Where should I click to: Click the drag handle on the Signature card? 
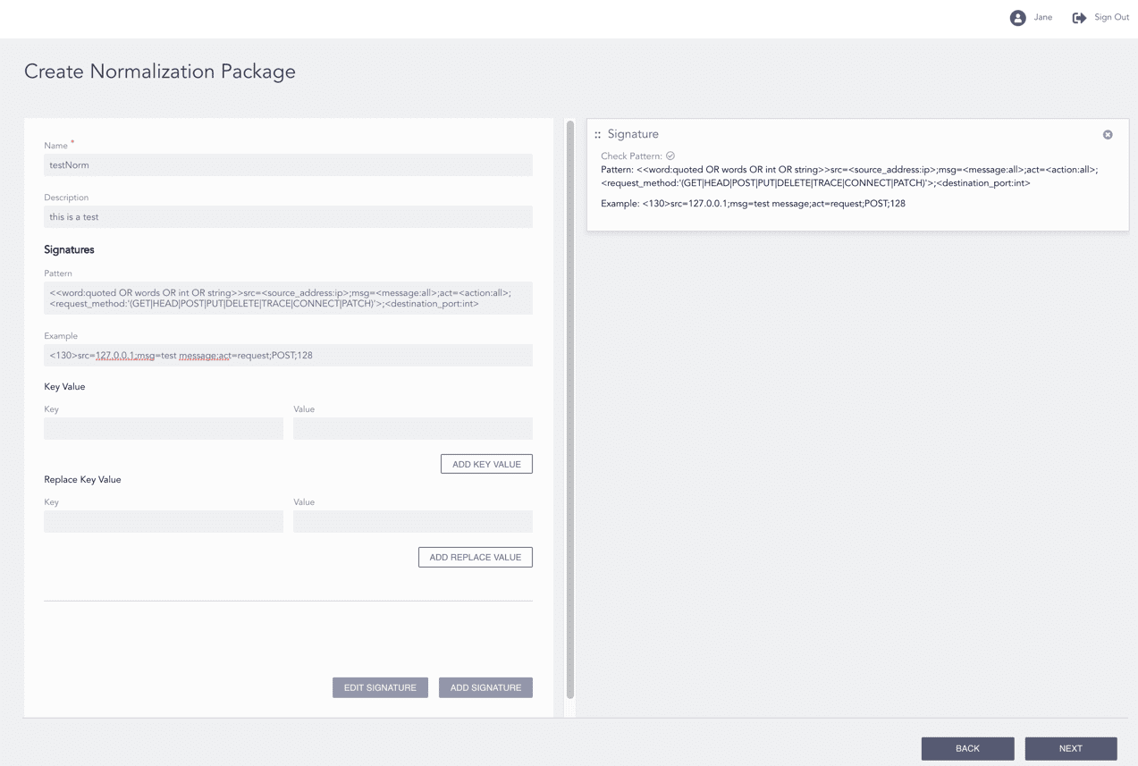pos(596,134)
